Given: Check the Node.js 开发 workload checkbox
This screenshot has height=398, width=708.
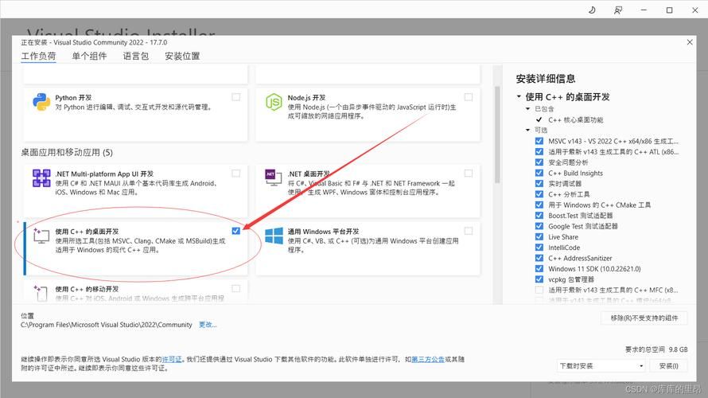Looking at the screenshot, I should (x=469, y=97).
